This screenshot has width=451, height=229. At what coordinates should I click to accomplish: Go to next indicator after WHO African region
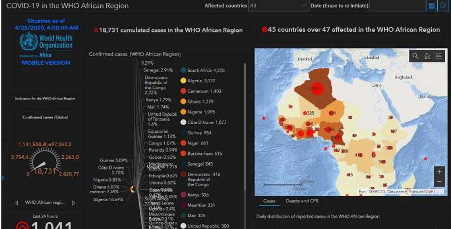pos(74,203)
